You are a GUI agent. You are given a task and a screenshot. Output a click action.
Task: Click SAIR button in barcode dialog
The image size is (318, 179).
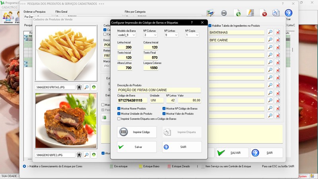coord(182,147)
